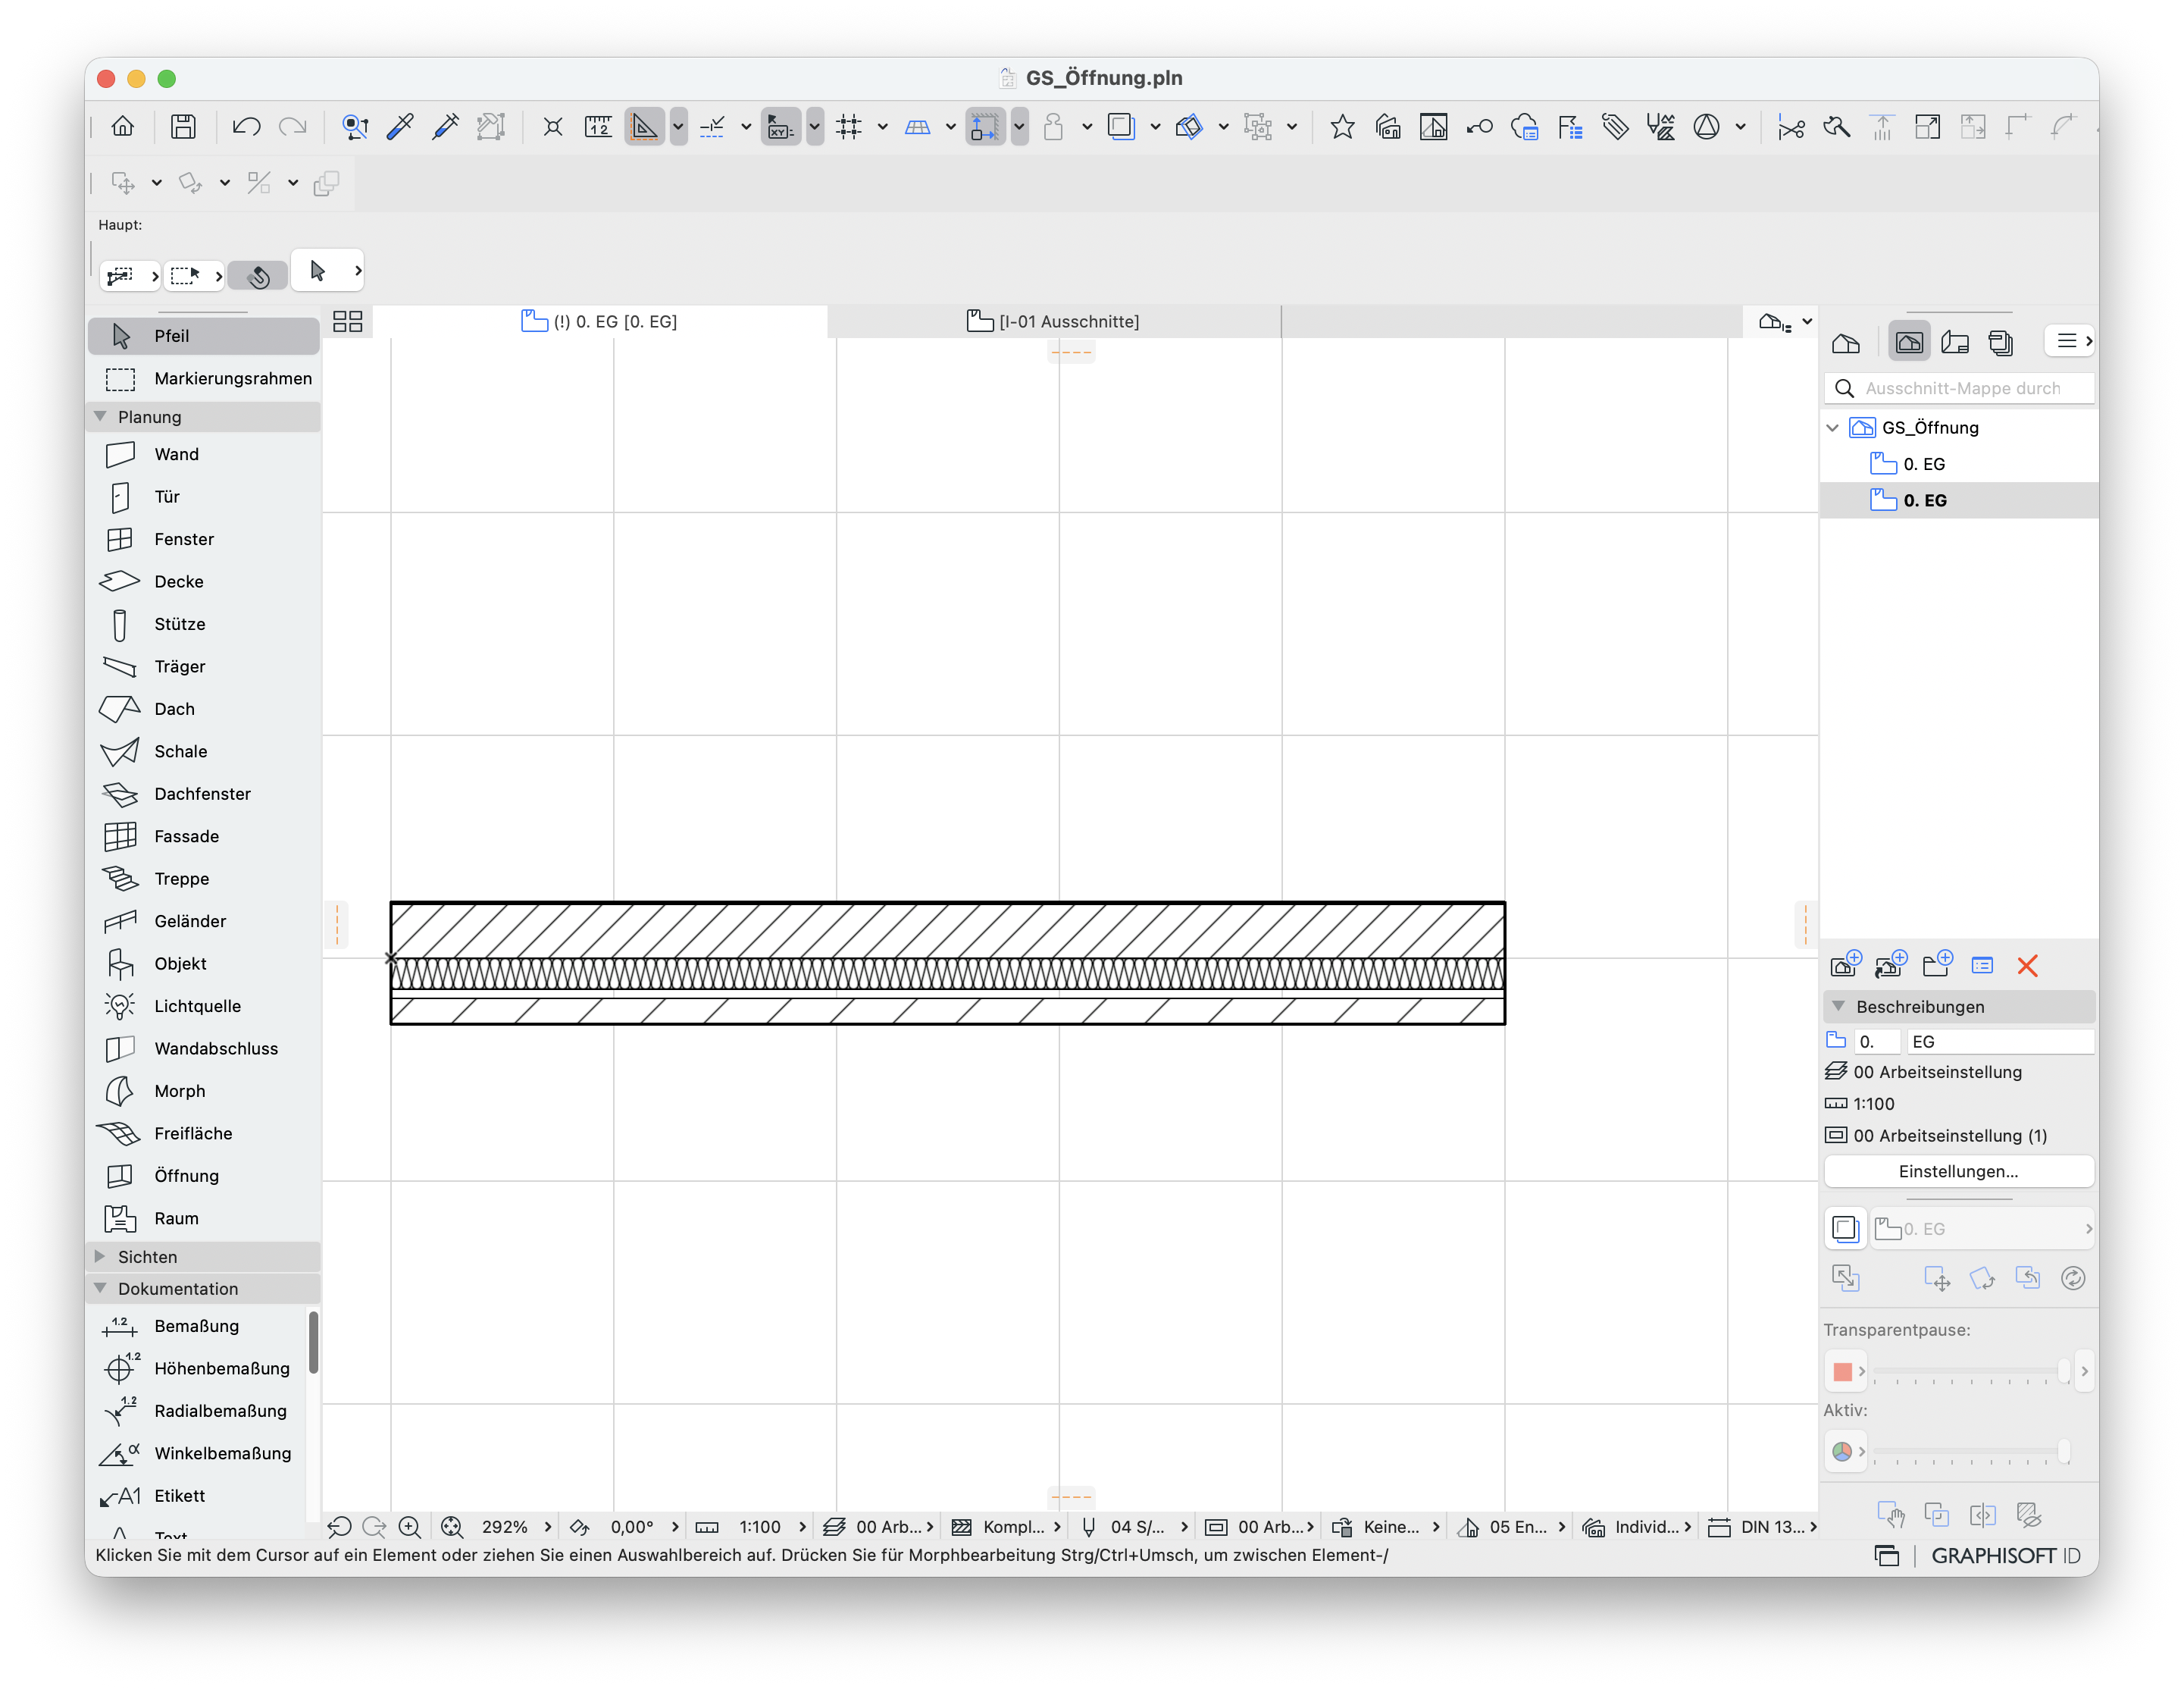Open the tab overview grid button

click(x=347, y=321)
